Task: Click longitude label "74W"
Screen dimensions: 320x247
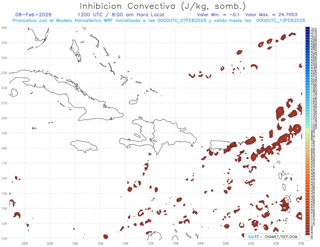Action: click(x=125, y=244)
